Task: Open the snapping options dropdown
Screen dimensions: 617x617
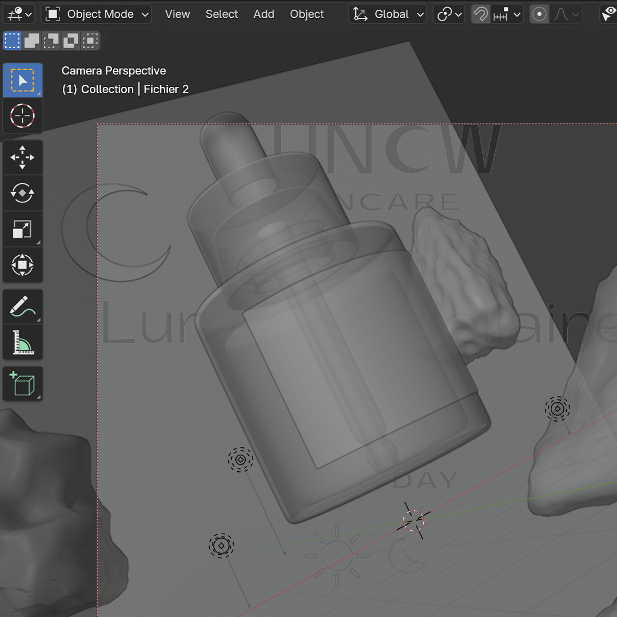Action: pyautogui.click(x=507, y=14)
